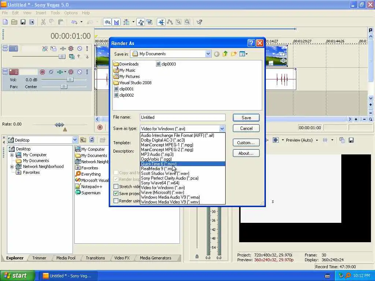Click the help question mark in Render As

[251, 43]
